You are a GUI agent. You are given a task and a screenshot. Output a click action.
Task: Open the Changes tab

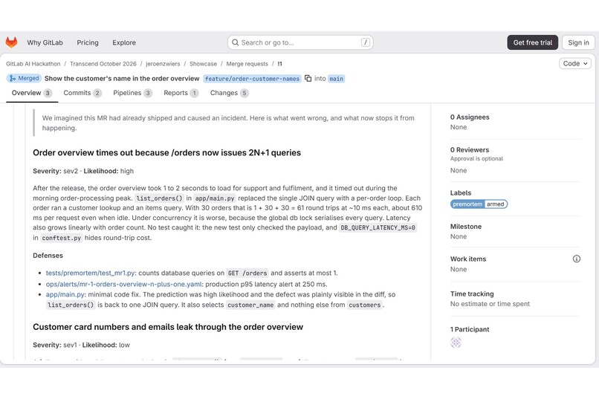(229, 93)
